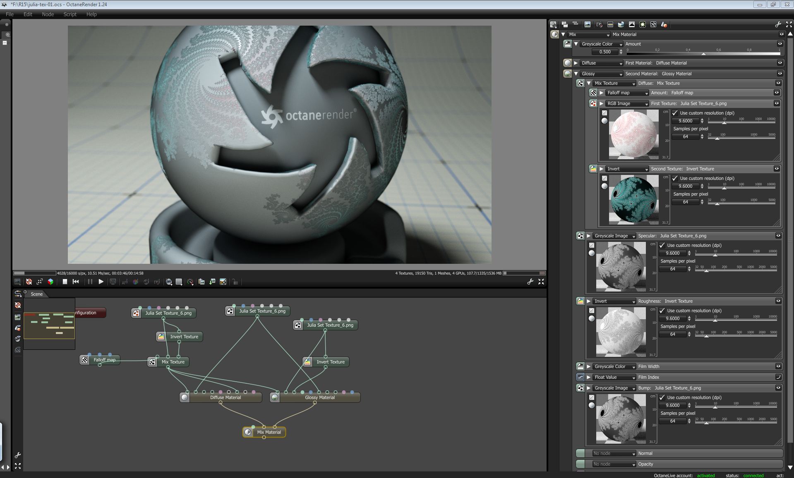
Task: Open graph editor wrench settings
Action: (18, 455)
